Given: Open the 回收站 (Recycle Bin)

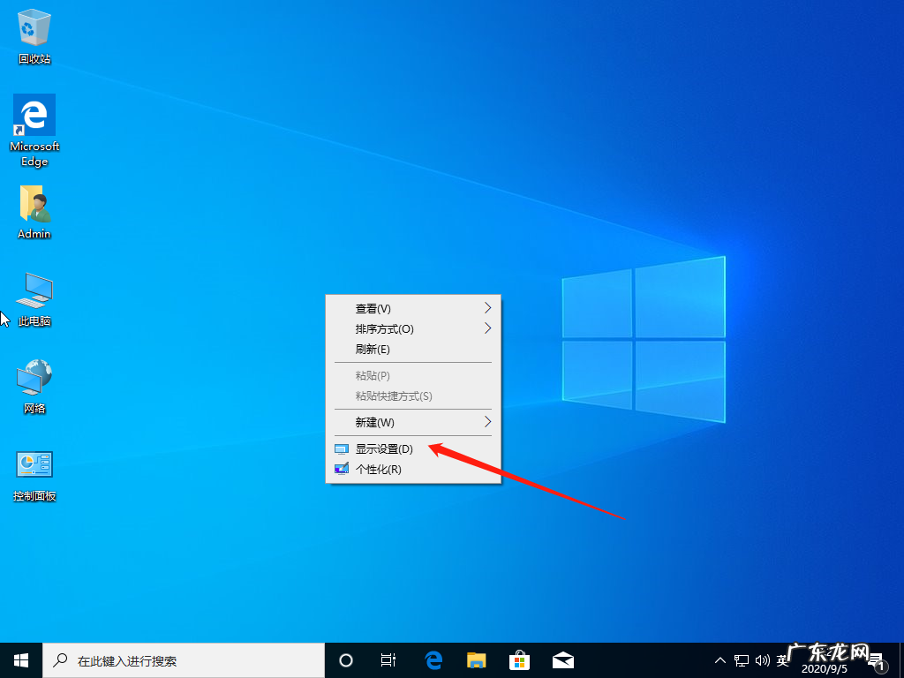Looking at the screenshot, I should tap(34, 26).
